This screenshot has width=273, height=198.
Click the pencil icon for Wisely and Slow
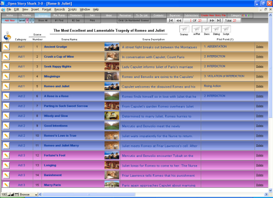[x=6, y=116]
